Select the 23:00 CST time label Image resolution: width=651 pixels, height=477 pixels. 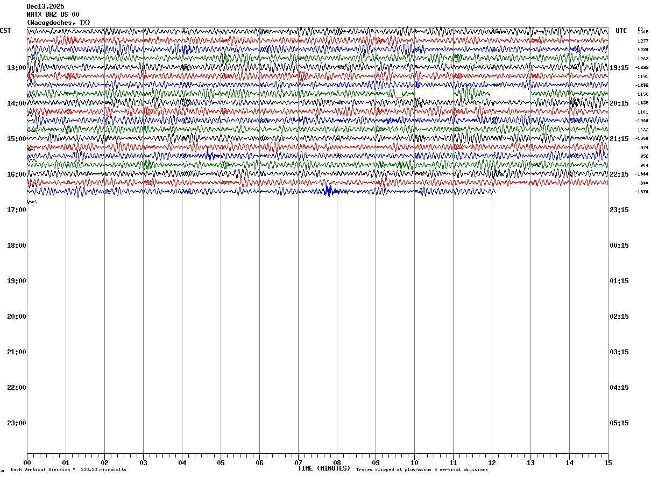17,423
